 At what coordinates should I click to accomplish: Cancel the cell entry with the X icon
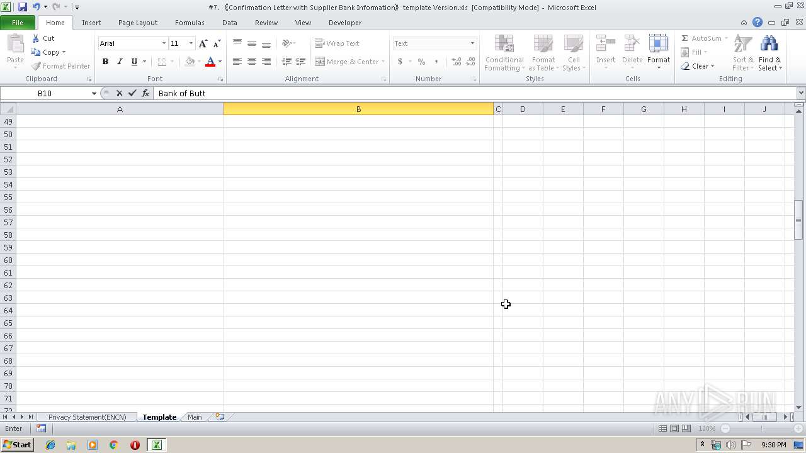click(119, 93)
